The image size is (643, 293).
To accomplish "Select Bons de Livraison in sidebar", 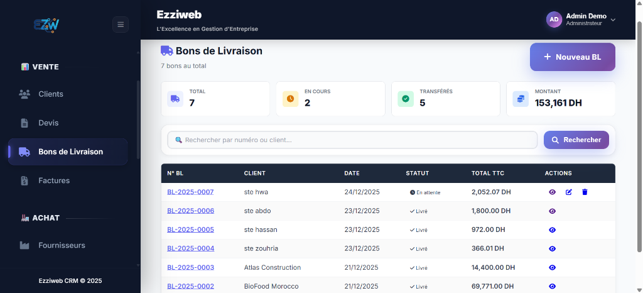I will click(68, 152).
